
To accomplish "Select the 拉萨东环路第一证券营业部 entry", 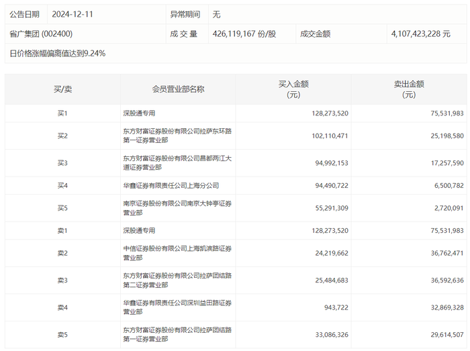I will 177,136.
